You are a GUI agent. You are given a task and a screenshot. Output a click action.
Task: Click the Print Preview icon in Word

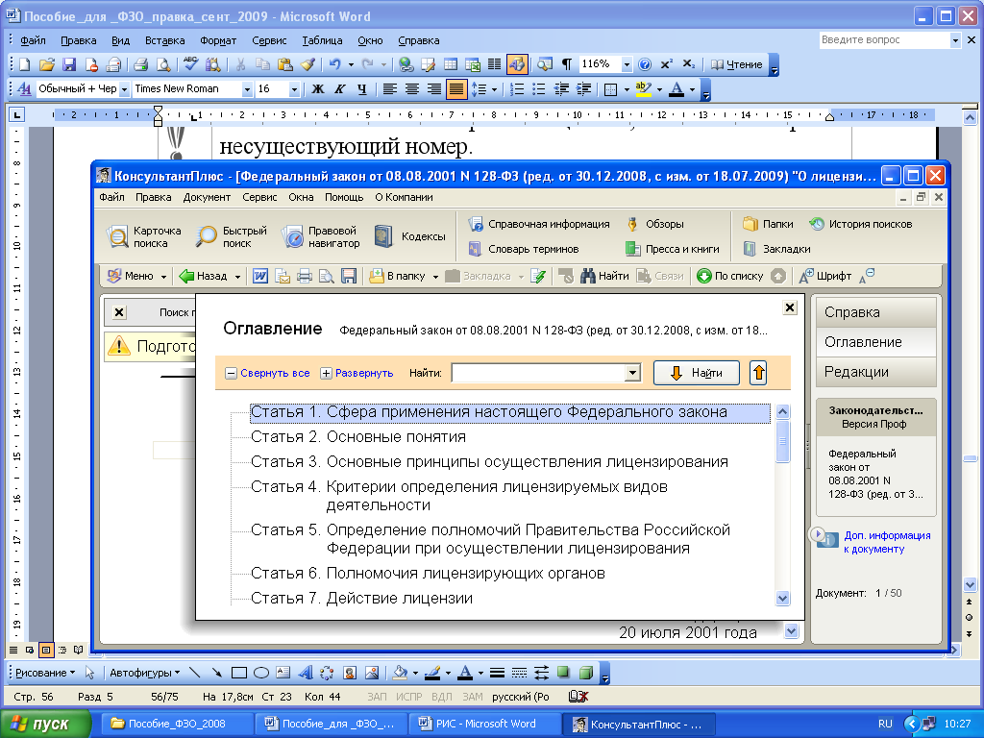tap(162, 64)
